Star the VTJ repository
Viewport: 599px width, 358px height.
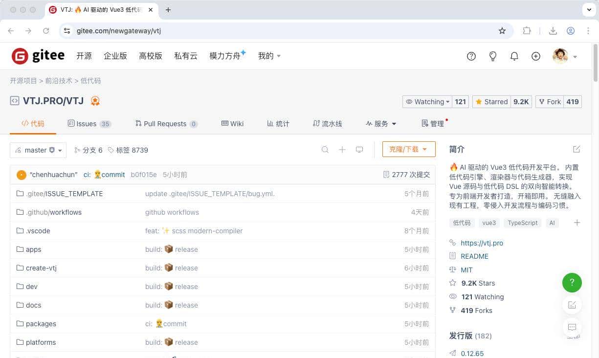tap(491, 101)
